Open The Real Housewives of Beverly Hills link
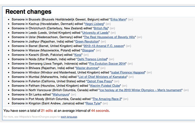 pos(109,37)
